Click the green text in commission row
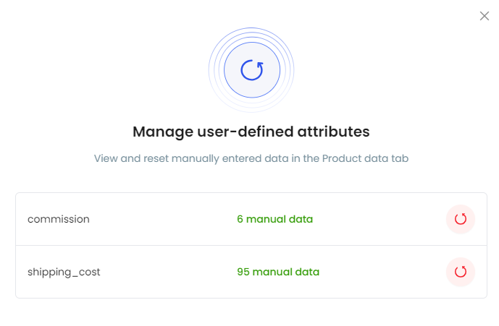Viewport: 499px width, 326px height. 275,219
